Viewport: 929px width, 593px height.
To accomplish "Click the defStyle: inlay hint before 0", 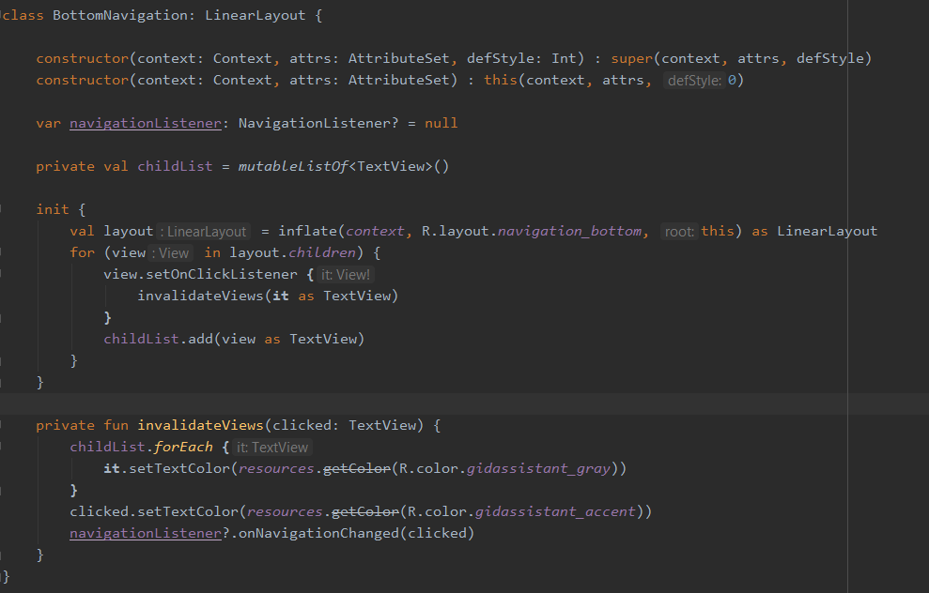I will tap(694, 81).
